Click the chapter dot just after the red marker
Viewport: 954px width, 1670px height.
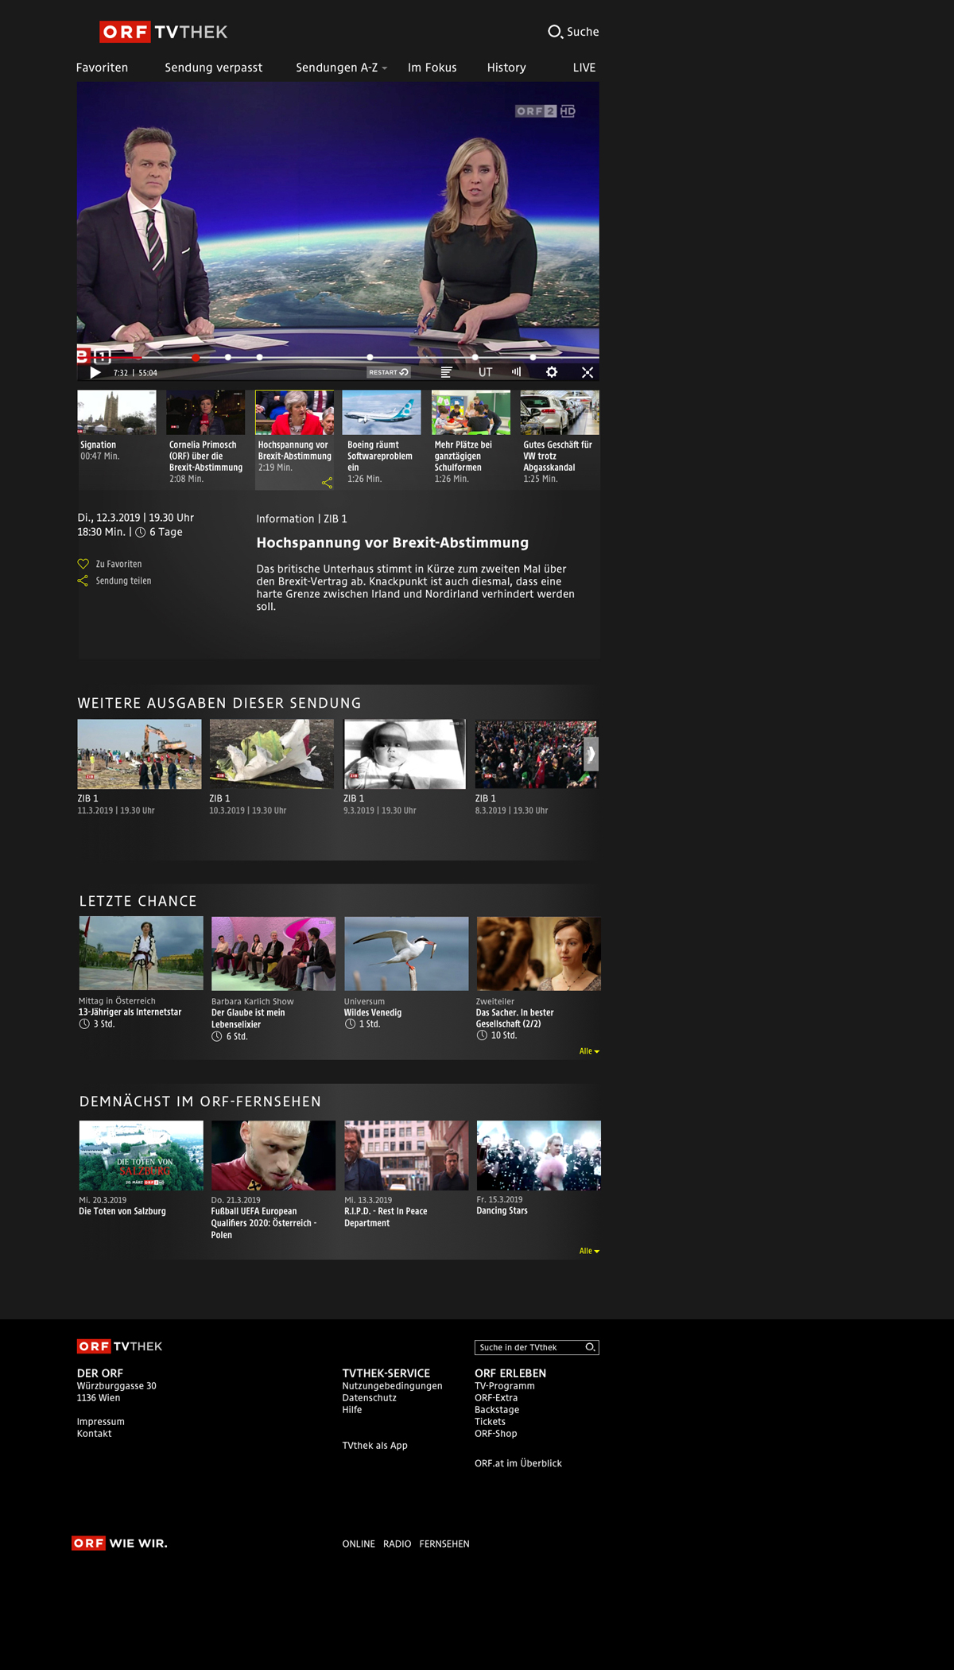click(228, 358)
